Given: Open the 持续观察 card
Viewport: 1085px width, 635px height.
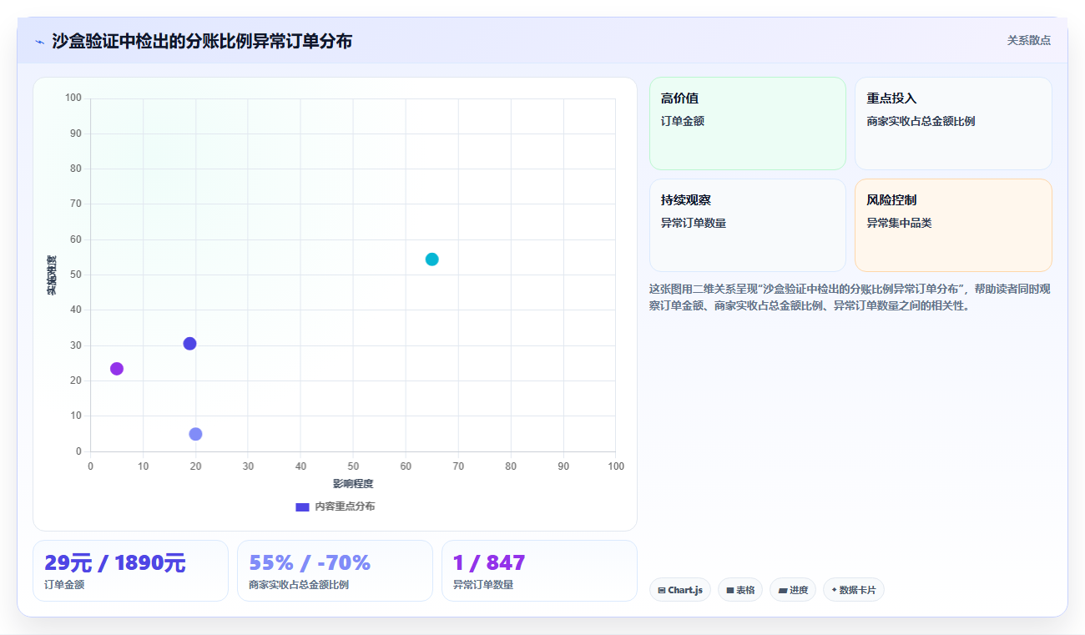Looking at the screenshot, I should 748,225.
